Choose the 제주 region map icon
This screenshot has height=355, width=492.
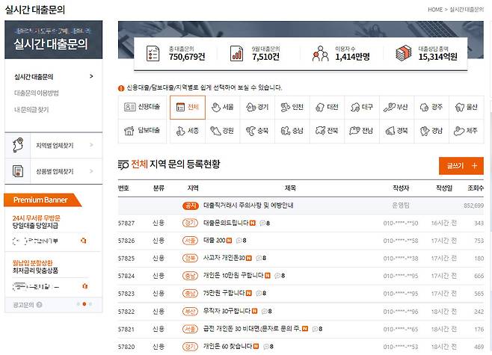coord(459,131)
